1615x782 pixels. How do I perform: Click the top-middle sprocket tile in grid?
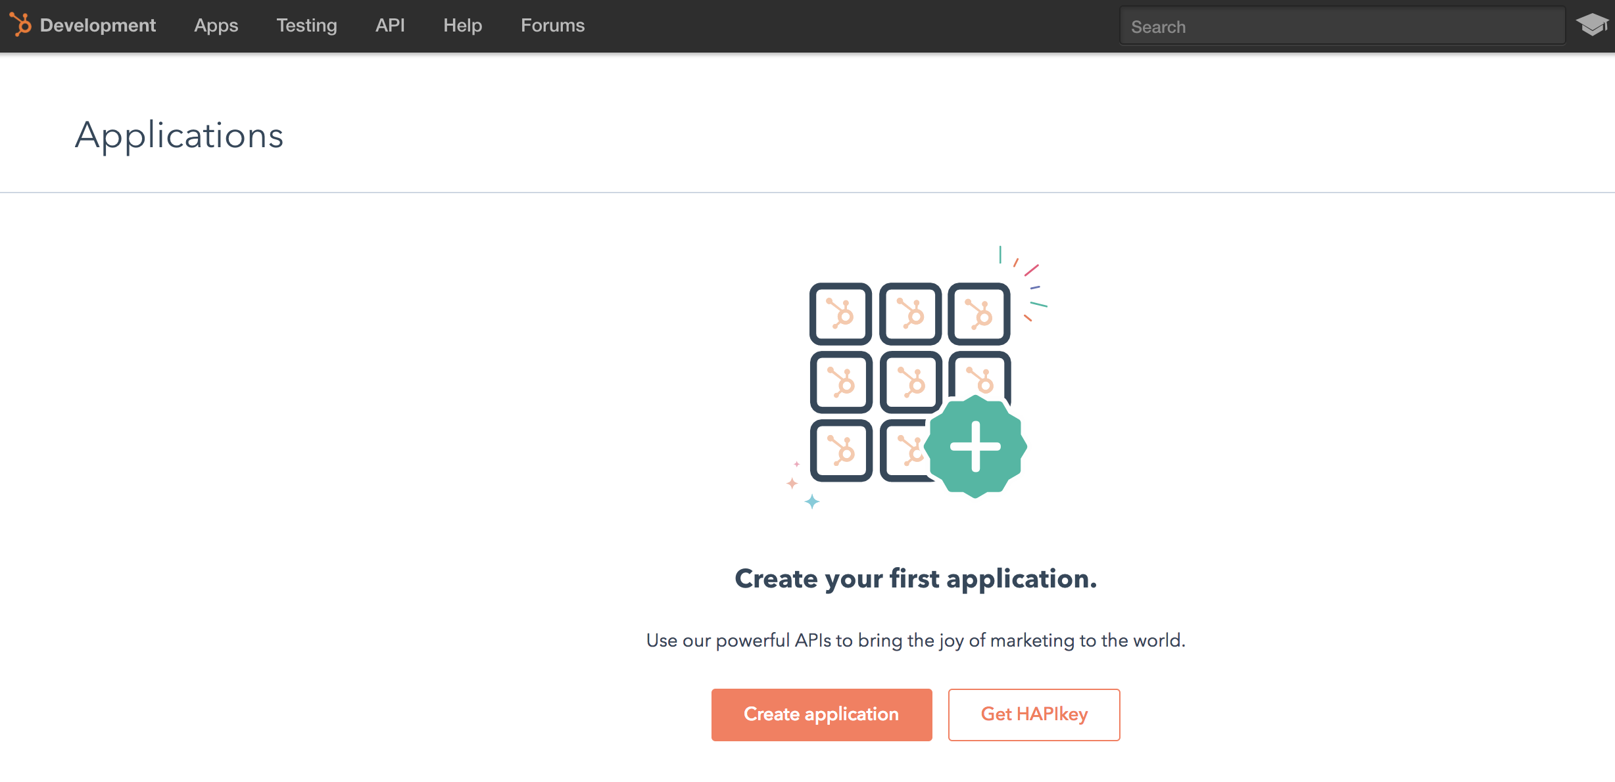click(x=910, y=314)
